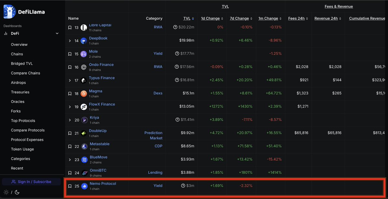Viewport: 388px width, 199px height.
Task: Click the Metastable logo icon
Action: (84, 146)
